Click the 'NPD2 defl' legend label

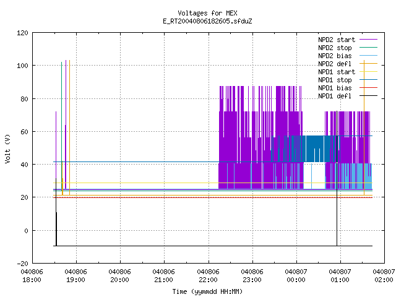coord(335,64)
